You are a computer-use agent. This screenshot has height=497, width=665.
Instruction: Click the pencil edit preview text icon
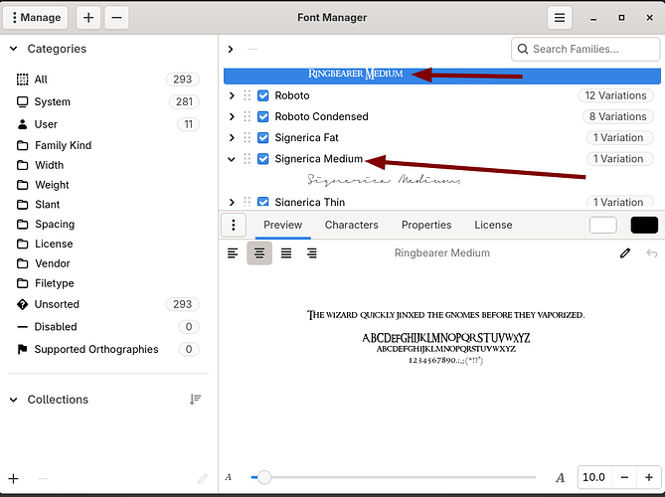(x=625, y=253)
